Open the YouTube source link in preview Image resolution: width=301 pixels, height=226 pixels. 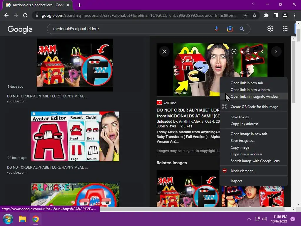click(x=167, y=103)
